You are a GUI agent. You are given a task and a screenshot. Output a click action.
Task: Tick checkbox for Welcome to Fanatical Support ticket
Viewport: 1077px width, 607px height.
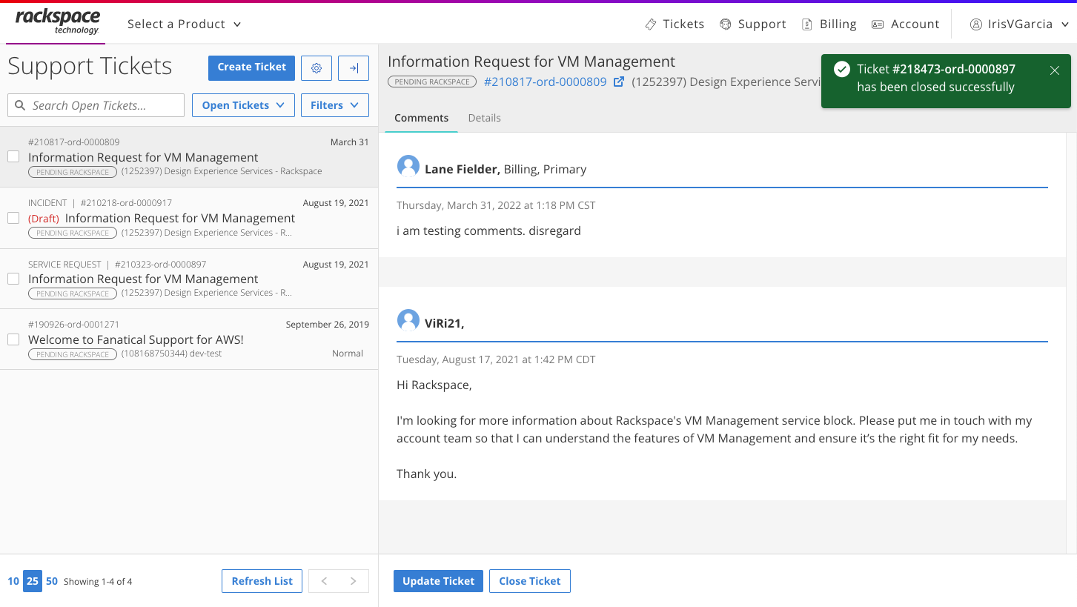(x=13, y=339)
